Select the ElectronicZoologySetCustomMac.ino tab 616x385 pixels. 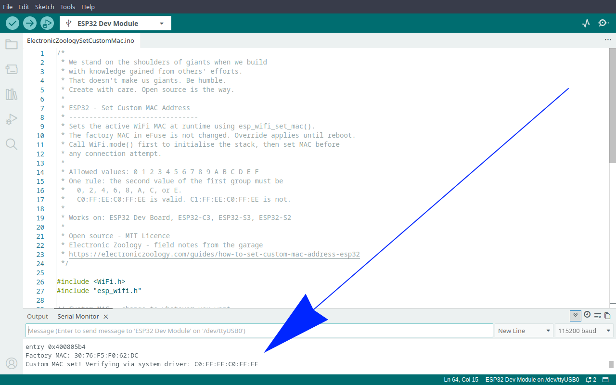point(80,41)
